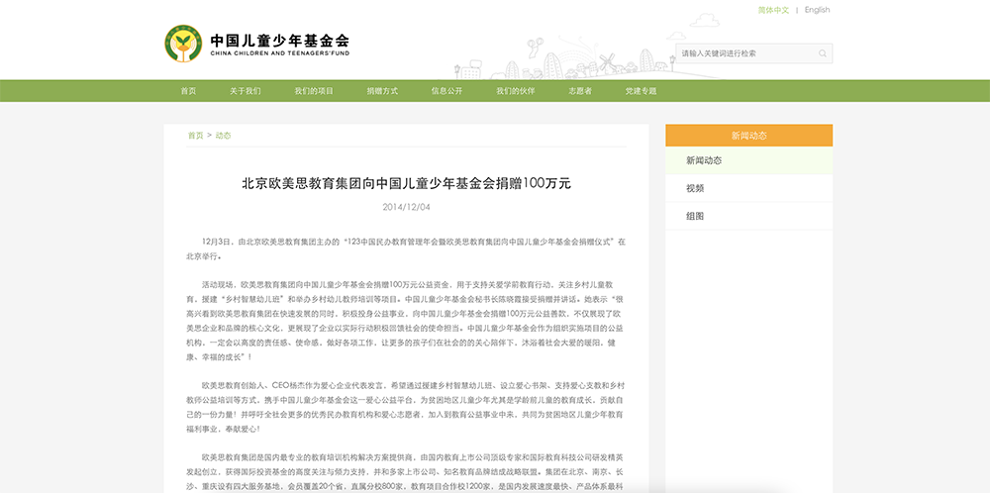
Task: Click the paragraph beginning 12月3日
Action: point(407,248)
